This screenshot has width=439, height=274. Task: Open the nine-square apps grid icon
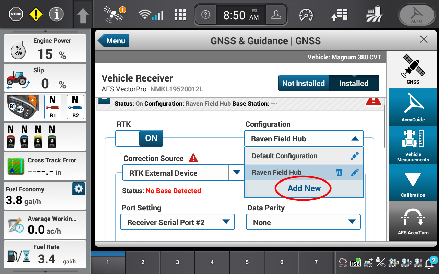(x=180, y=15)
